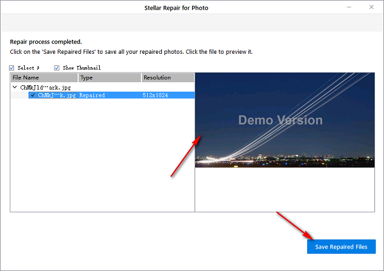
Task: Click the Resolution column header
Action: coord(168,78)
